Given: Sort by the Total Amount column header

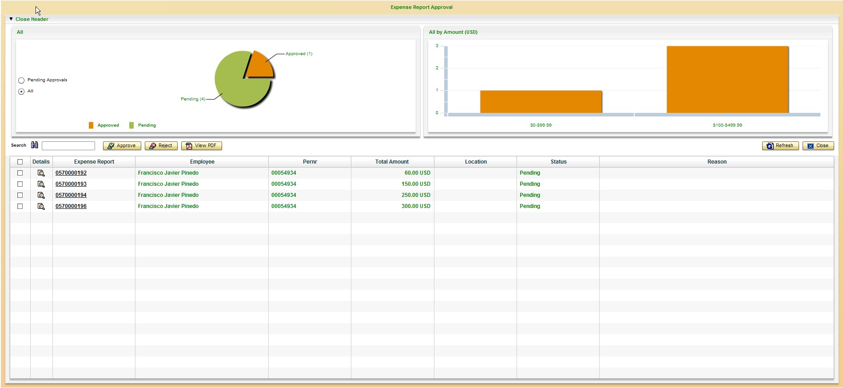Looking at the screenshot, I should [x=392, y=162].
